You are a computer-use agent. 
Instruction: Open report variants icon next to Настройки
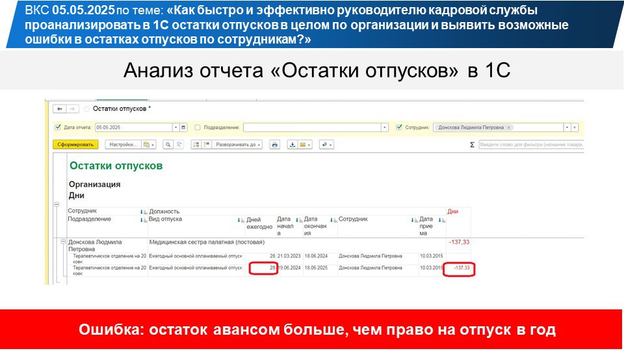tap(149, 144)
